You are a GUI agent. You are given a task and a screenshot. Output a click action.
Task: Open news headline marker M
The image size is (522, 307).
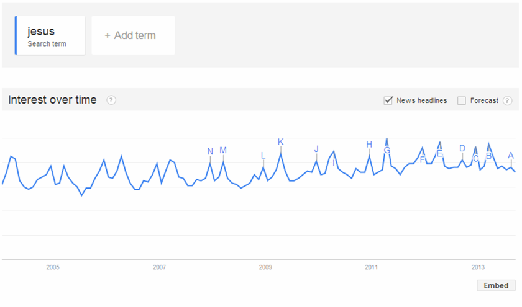click(x=223, y=150)
